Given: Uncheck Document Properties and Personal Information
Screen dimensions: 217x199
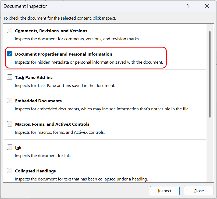Looking at the screenshot, I should pos(10,54).
